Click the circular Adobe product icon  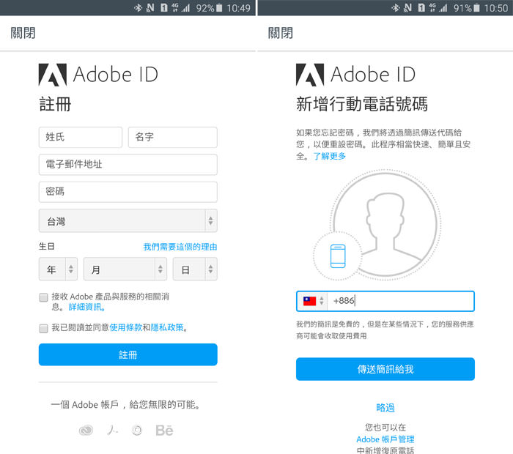tap(137, 430)
